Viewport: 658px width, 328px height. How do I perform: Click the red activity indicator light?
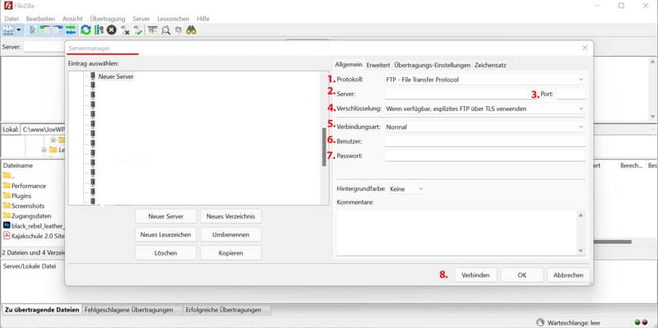pos(645,322)
